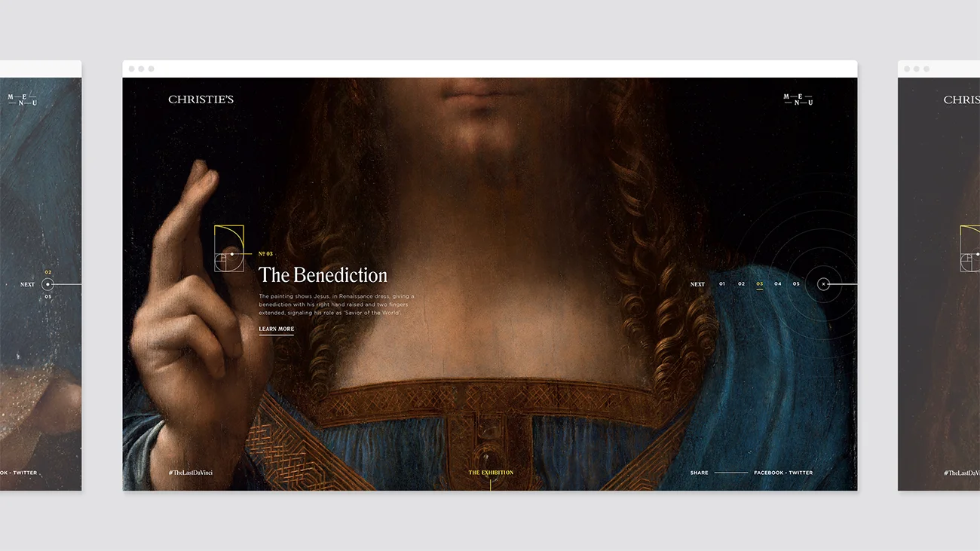
Task: Click NEXT label in left window
Action: (27, 285)
